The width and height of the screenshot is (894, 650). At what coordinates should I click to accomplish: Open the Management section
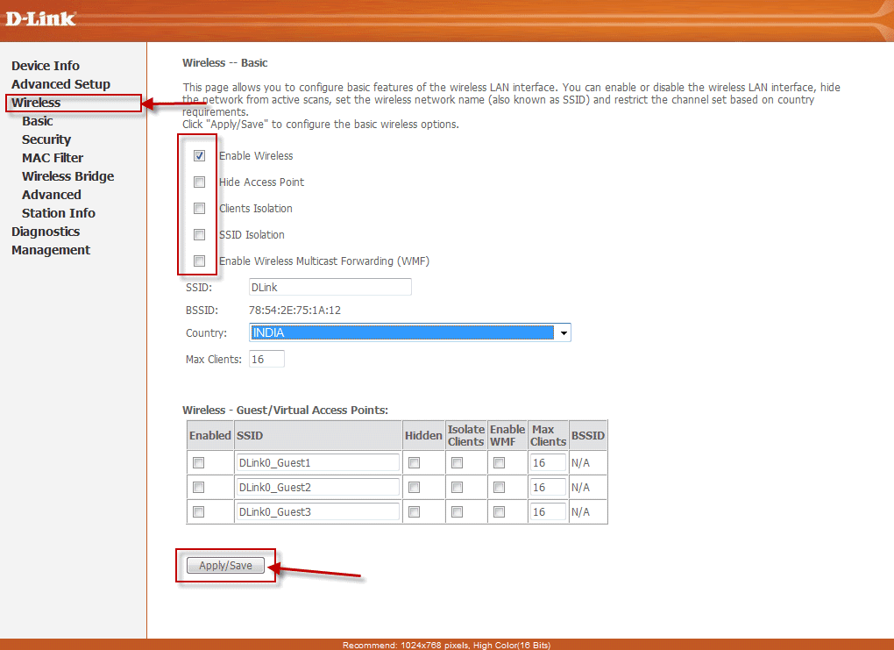[50, 249]
